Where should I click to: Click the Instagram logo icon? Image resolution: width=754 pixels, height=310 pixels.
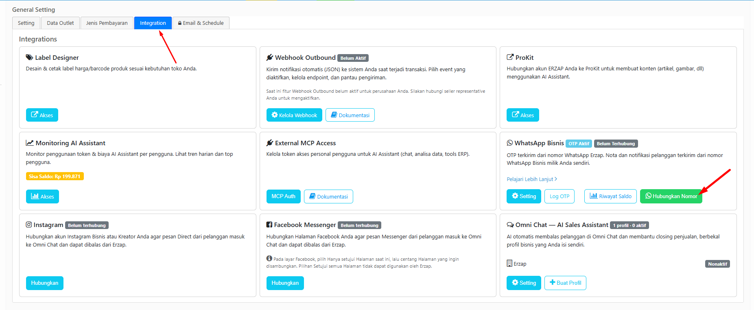(x=29, y=225)
